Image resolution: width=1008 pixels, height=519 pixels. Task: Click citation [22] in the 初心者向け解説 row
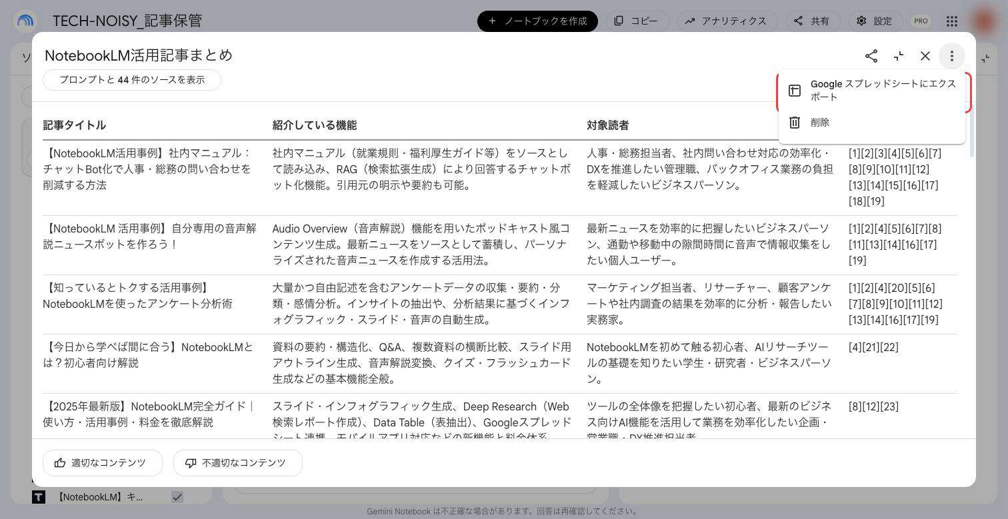click(889, 347)
